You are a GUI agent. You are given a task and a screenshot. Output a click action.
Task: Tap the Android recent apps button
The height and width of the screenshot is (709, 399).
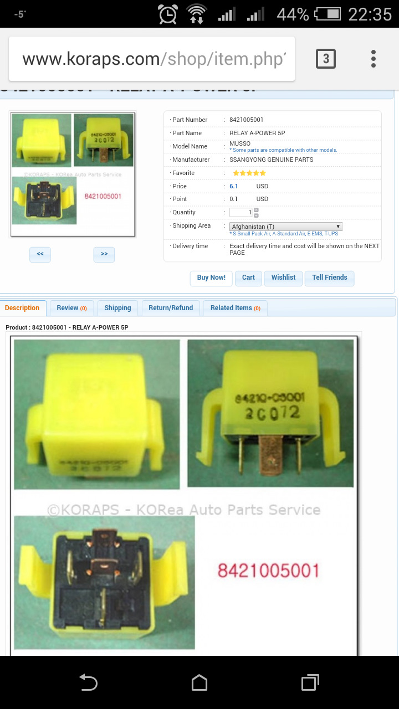(310, 682)
